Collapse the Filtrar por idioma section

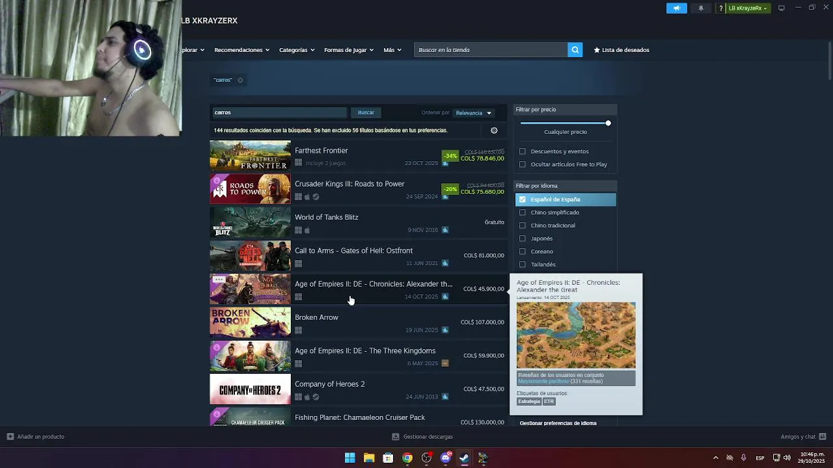pyautogui.click(x=566, y=186)
